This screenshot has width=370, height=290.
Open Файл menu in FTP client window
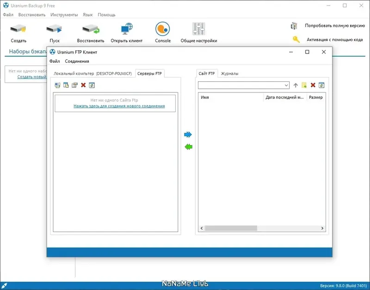pyautogui.click(x=55, y=61)
